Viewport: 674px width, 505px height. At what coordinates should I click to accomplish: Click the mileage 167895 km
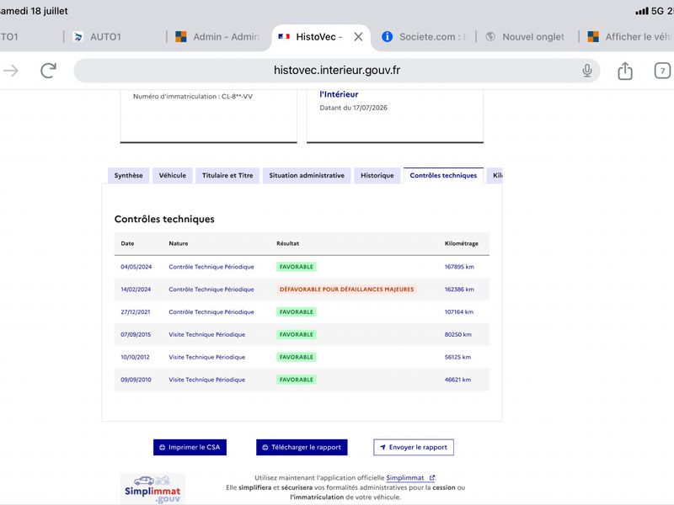click(459, 267)
